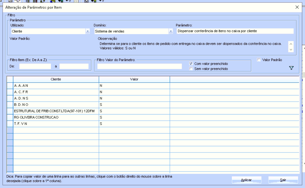The image size is (305, 188).
Task: Toggle the Com valor preenchido checkbox
Action: (191, 64)
